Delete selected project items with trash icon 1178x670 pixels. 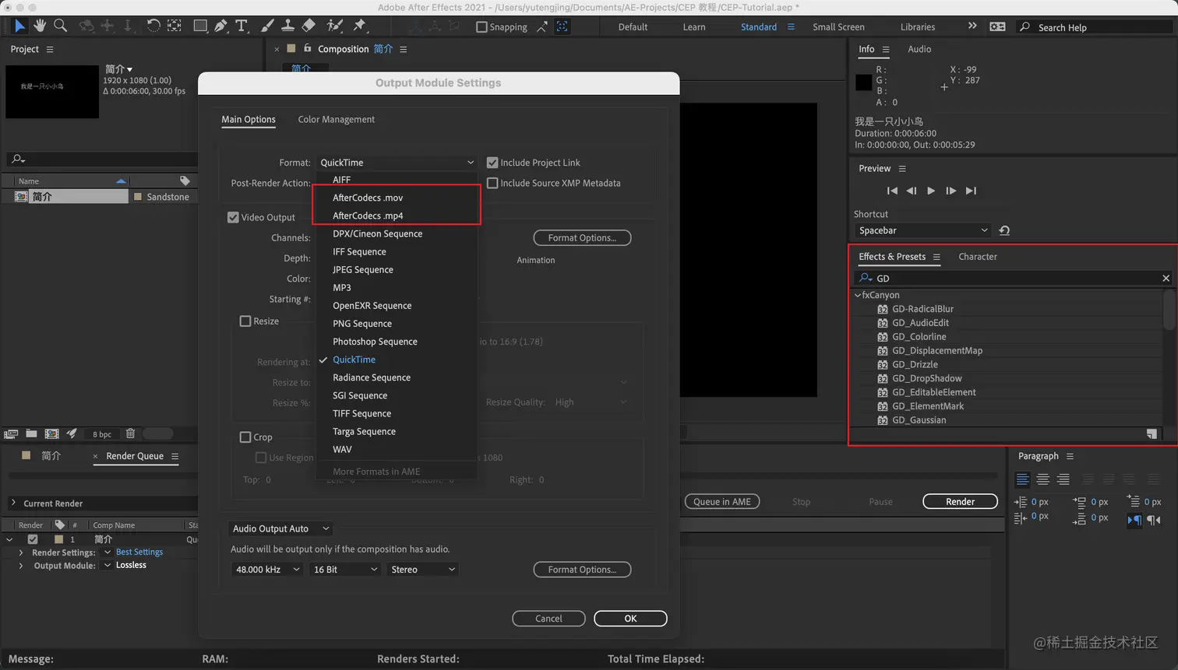(130, 433)
